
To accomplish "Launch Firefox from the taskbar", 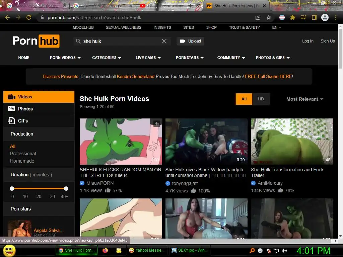I will pyautogui.click(x=105, y=250).
